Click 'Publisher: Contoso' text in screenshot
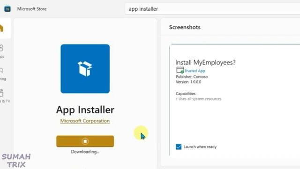300x169 pixels. tap(192, 77)
